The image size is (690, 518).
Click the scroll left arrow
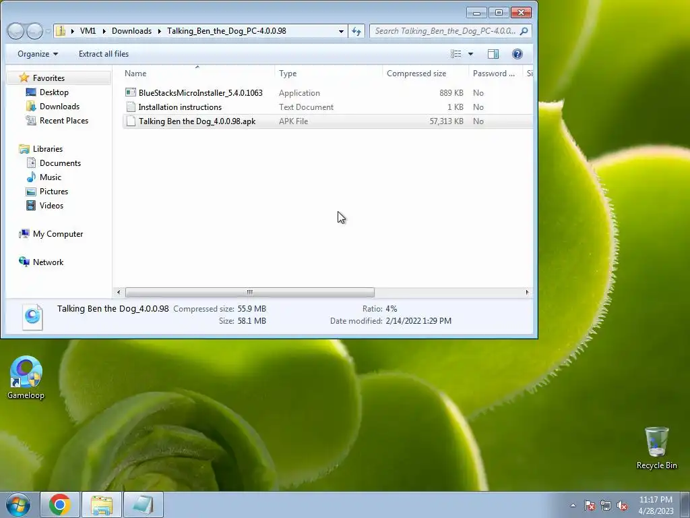(119, 293)
